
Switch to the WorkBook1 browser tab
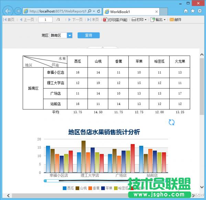click(x=119, y=11)
